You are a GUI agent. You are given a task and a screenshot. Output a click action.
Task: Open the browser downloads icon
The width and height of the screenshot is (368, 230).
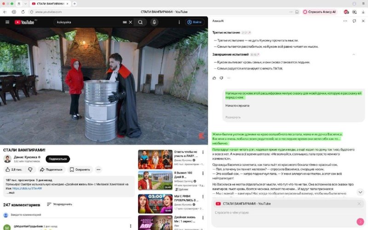pyautogui.click(x=363, y=12)
